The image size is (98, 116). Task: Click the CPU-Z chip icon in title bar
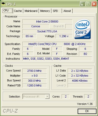pos(3,4)
